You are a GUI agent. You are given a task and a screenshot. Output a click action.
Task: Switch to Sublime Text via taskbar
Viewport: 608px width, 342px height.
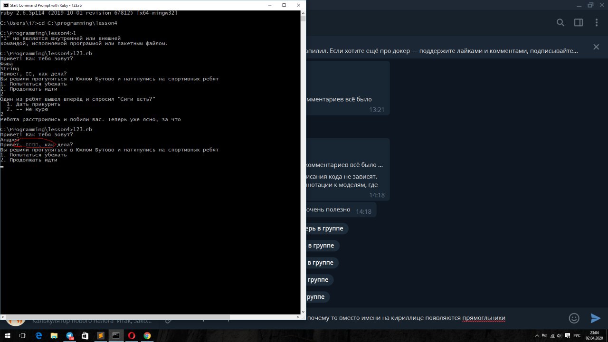pyautogui.click(x=100, y=335)
